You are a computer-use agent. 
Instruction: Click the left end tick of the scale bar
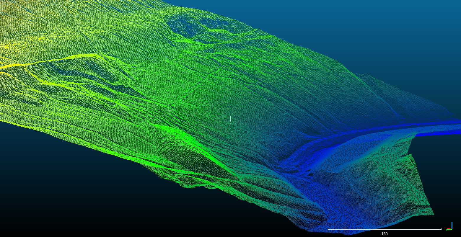[328, 229]
